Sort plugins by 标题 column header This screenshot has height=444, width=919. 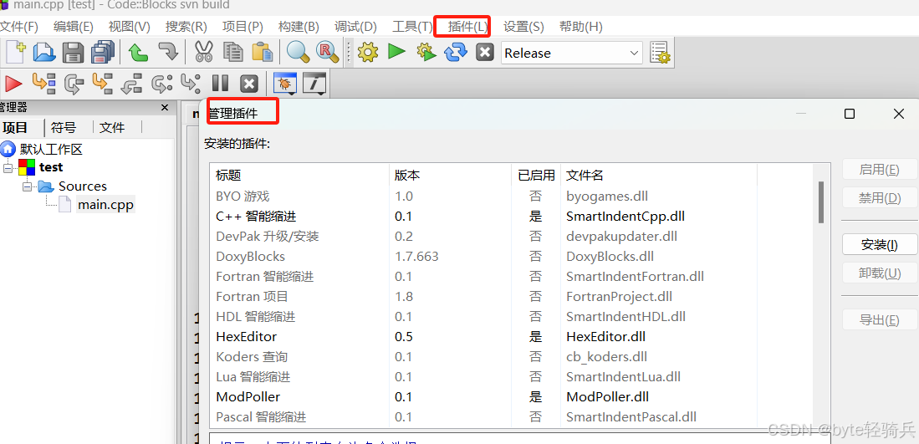pos(299,175)
